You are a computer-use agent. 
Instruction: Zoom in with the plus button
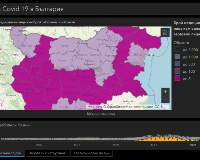[x=166, y=92]
